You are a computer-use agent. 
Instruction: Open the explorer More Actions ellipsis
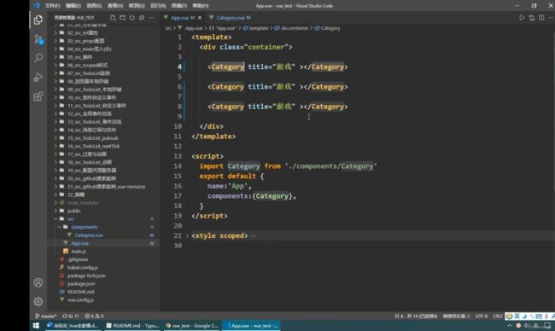pyautogui.click(x=151, y=18)
